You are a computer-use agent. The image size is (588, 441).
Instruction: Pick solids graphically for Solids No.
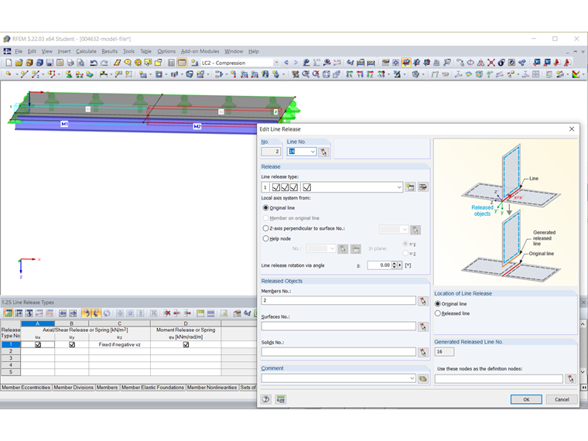(423, 352)
